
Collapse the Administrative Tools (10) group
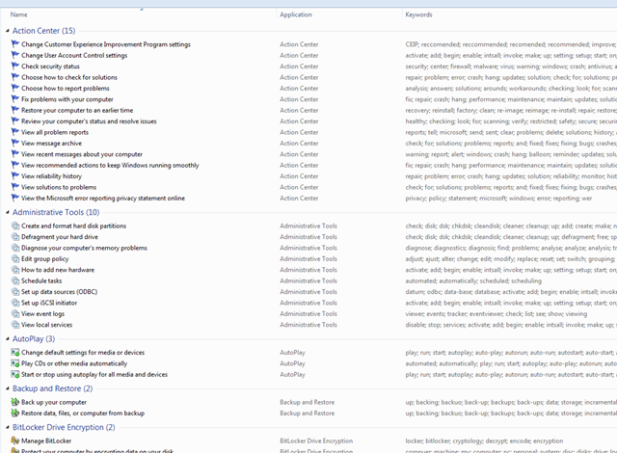pyautogui.click(x=8, y=212)
